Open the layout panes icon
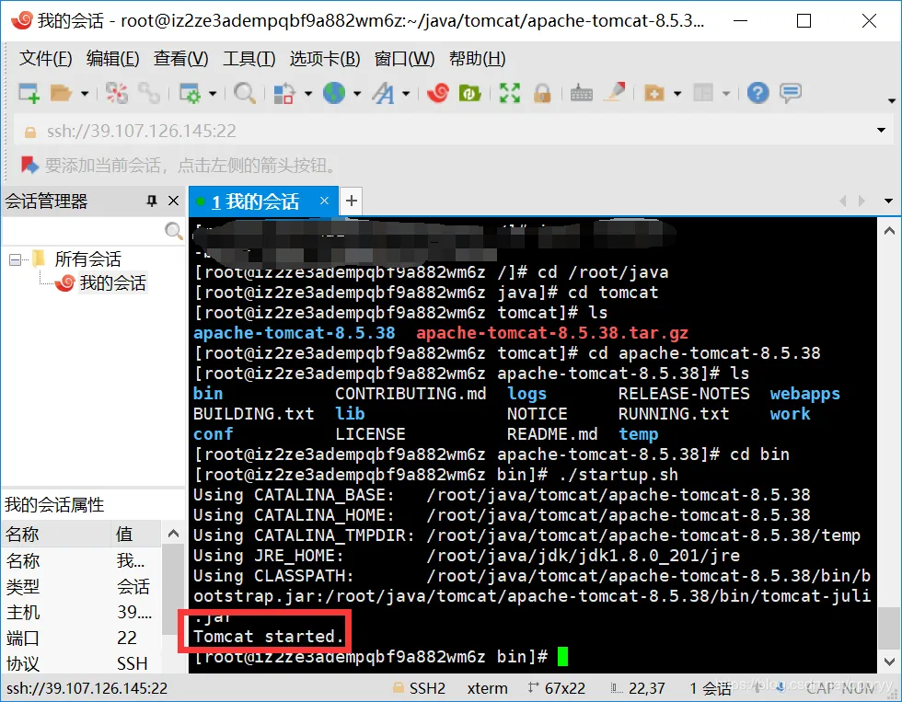Image resolution: width=902 pixels, height=702 pixels. point(703,93)
